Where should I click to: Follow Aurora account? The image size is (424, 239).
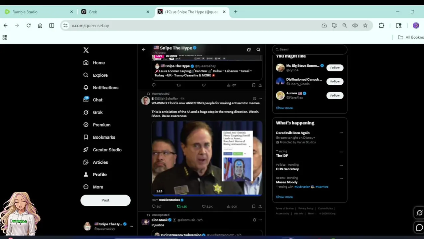(x=335, y=96)
